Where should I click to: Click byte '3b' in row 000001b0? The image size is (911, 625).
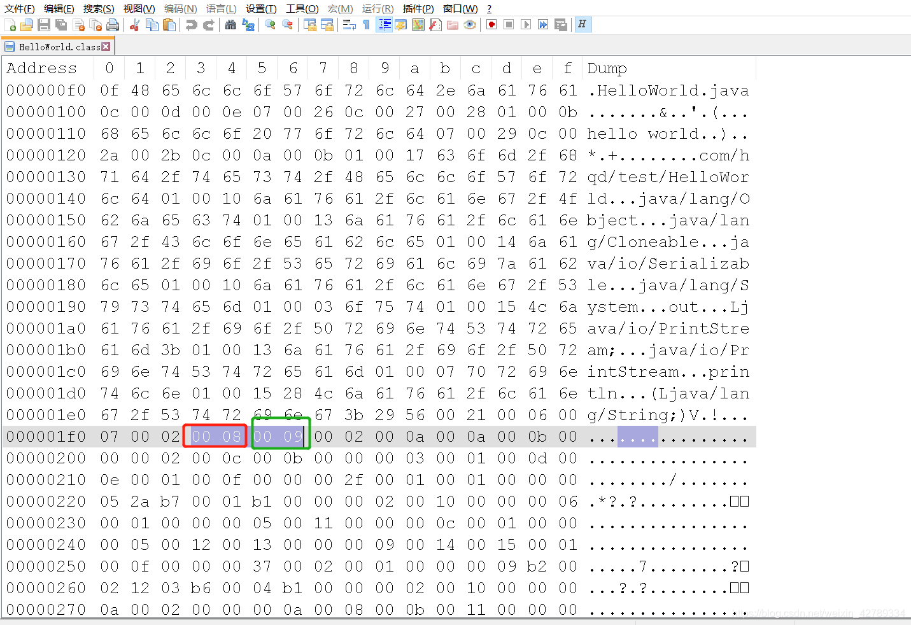171,350
